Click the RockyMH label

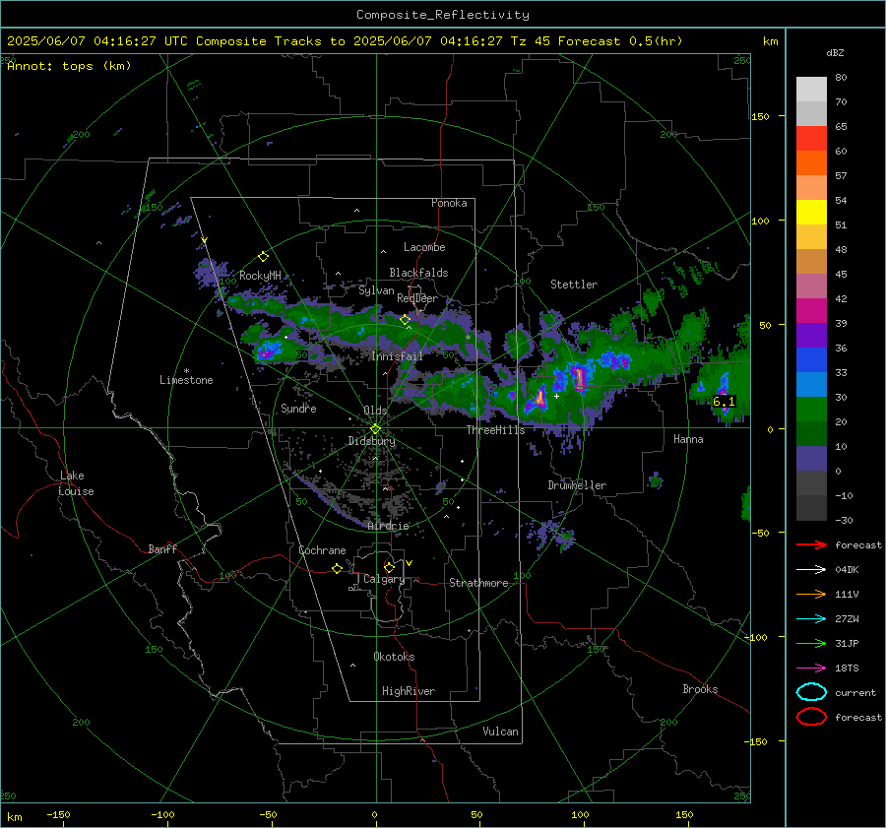(260, 276)
